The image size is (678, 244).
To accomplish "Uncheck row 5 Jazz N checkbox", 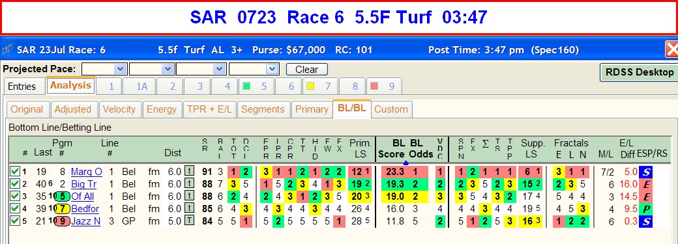I will [x=15, y=221].
